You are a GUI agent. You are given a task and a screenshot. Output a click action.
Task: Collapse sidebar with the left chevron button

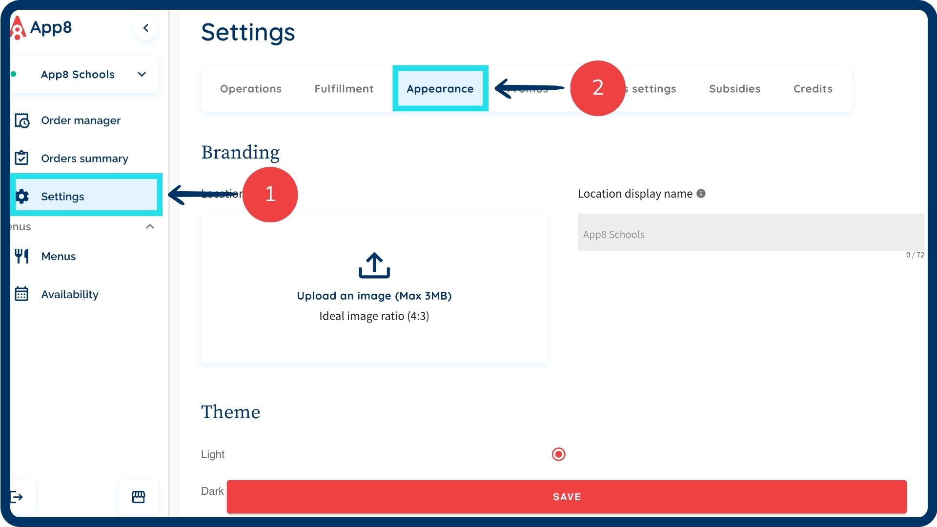coord(145,28)
